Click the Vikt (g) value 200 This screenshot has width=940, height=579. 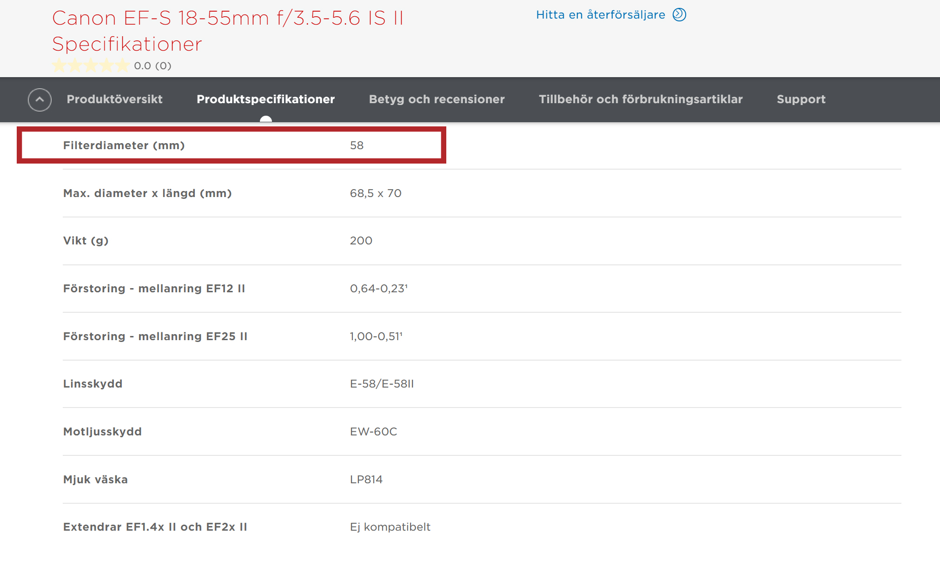point(361,241)
